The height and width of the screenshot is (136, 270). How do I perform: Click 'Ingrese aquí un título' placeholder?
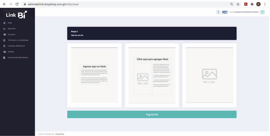(94, 67)
